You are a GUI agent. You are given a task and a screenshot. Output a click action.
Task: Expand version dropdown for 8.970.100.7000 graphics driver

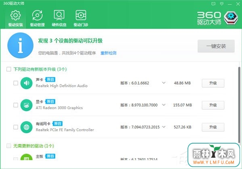pos(164,105)
